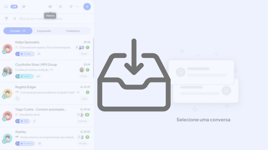The width and height of the screenshot is (268, 150).
Task: Open Crysthofer Silver | MFX Group chat
Action: pos(46,71)
